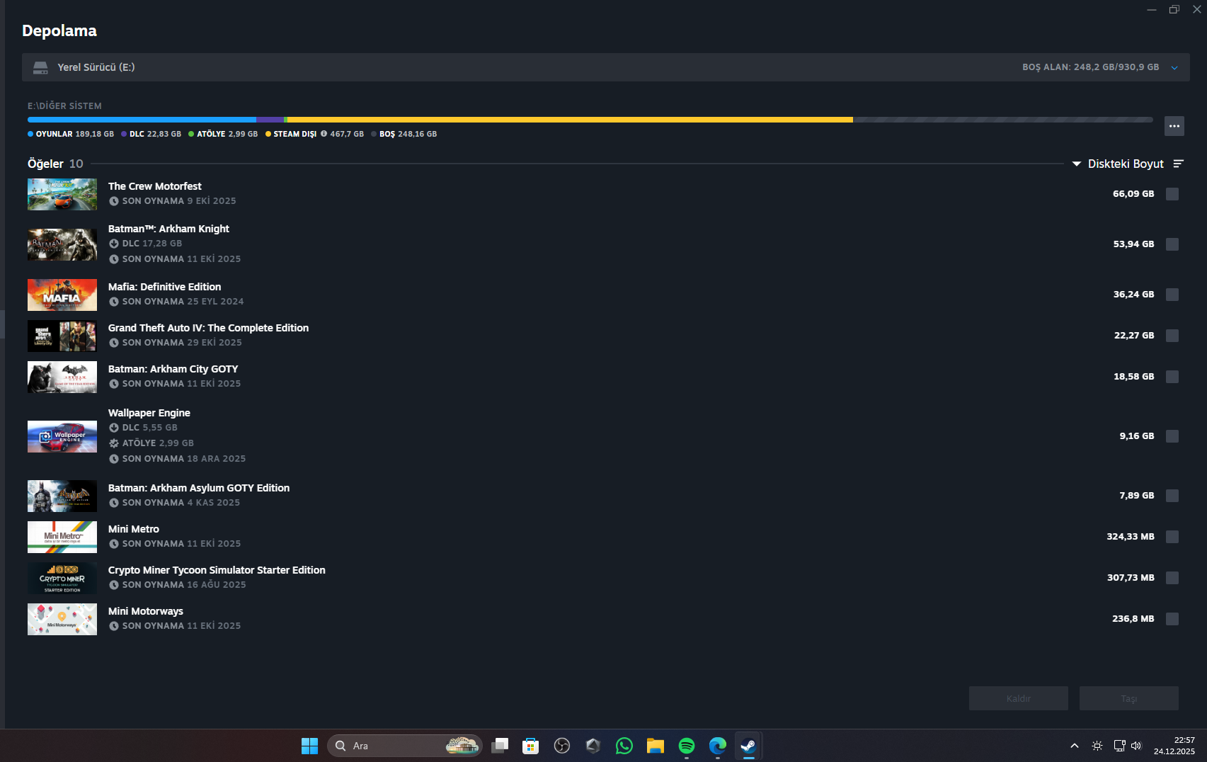Click the Taşı button
This screenshot has height=762, width=1207.
pos(1128,698)
